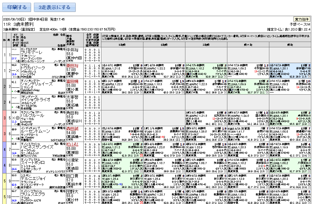
Task: Open arrow icon in horse 2's 前走 cell
Action: click(309, 76)
